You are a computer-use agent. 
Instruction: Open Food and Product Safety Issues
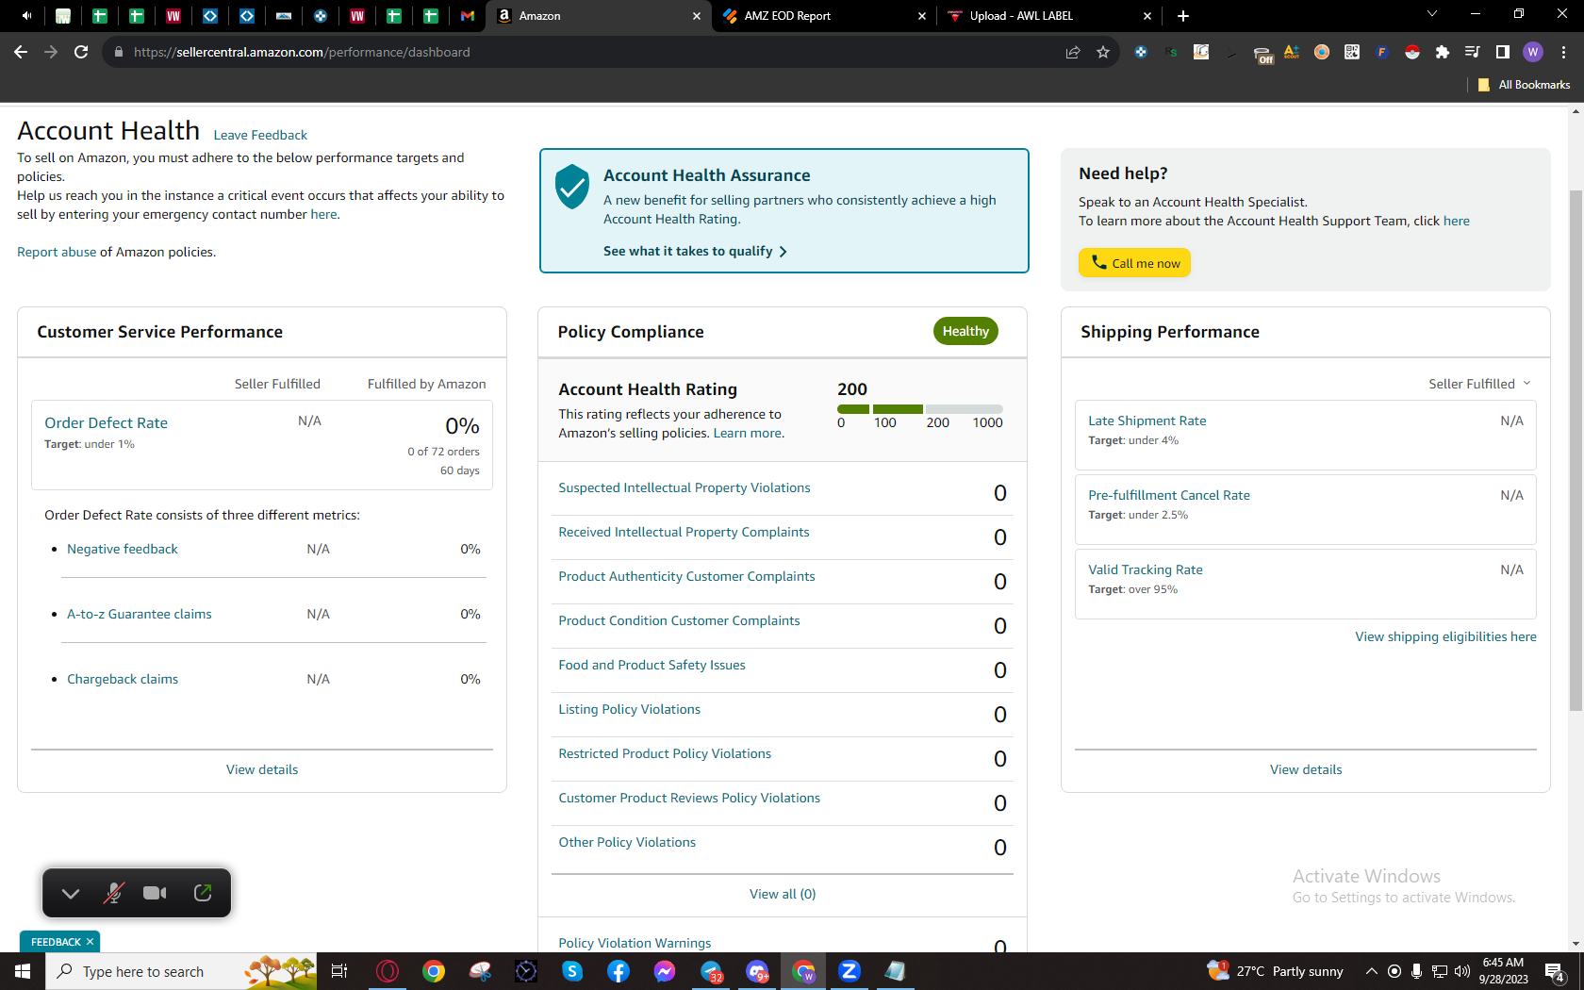[652, 665]
